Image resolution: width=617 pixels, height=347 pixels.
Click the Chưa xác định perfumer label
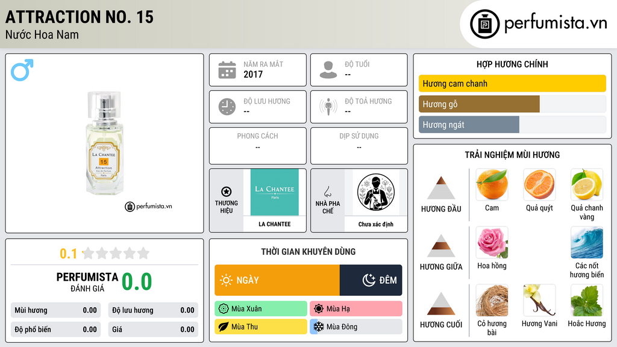376,224
